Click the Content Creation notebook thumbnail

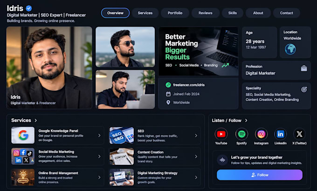pyautogui.click(x=122, y=157)
